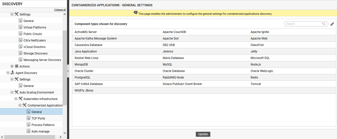The width and height of the screenshot is (337, 139).
Task: Click the tools icon next to Kubernetes Infrastructure
Action: (x=21, y=99)
